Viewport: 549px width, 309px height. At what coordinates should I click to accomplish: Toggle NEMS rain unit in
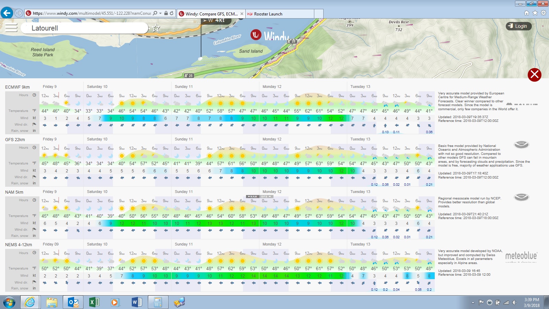pos(34,288)
